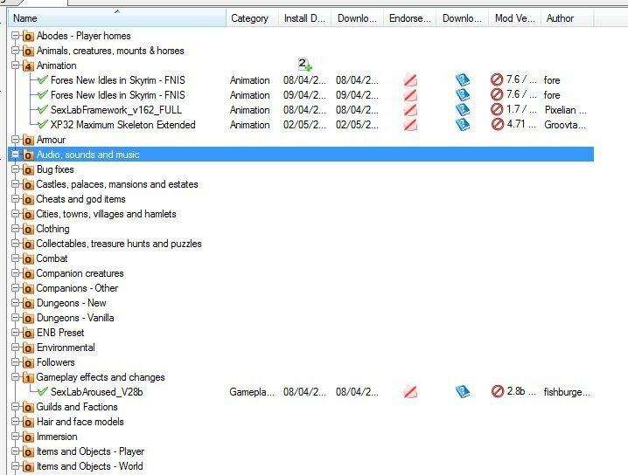Collapse the Animation category node
This screenshot has height=475, width=628.
pos(15,65)
